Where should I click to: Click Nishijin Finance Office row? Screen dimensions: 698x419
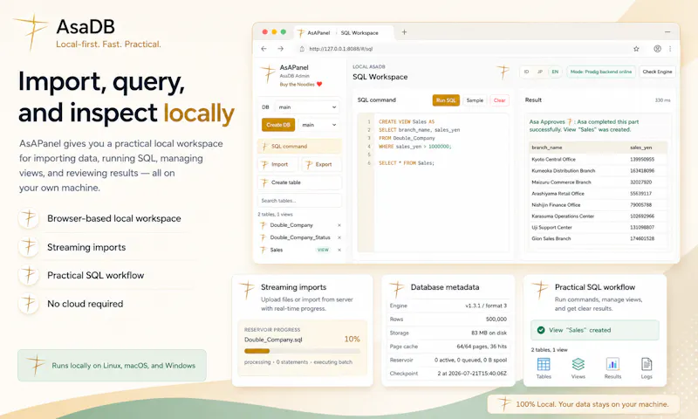pyautogui.click(x=598, y=205)
